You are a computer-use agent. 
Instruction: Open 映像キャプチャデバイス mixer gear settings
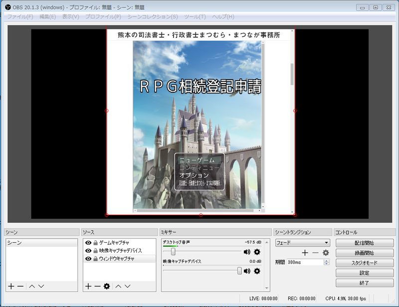(257, 271)
